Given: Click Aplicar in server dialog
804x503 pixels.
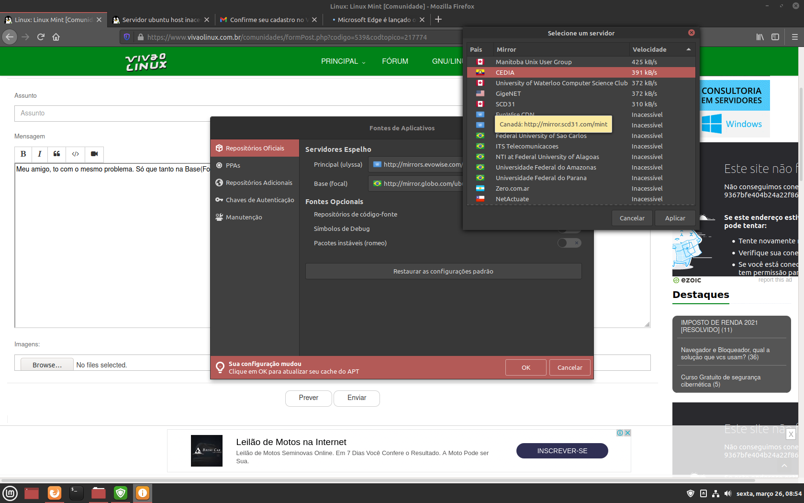Looking at the screenshot, I should pyautogui.click(x=675, y=218).
